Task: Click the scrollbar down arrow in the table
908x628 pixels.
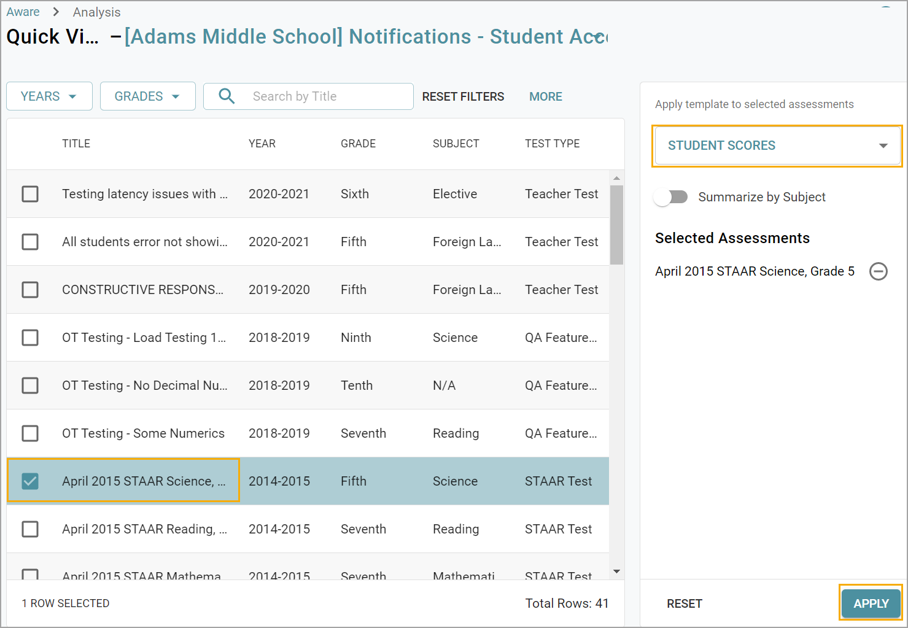Action: pos(616,572)
